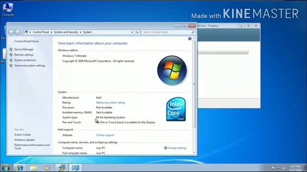
Task: Click the Intel Core logo image
Action: coord(176,109)
